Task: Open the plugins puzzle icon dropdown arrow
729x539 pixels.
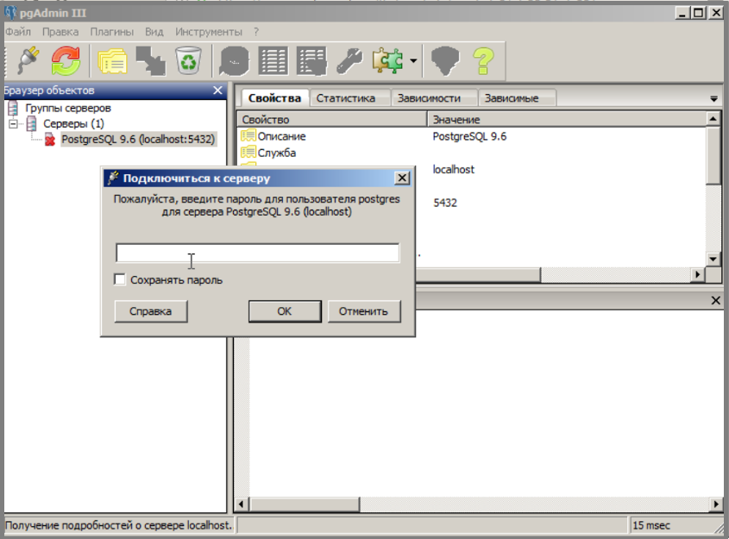Action: point(413,61)
